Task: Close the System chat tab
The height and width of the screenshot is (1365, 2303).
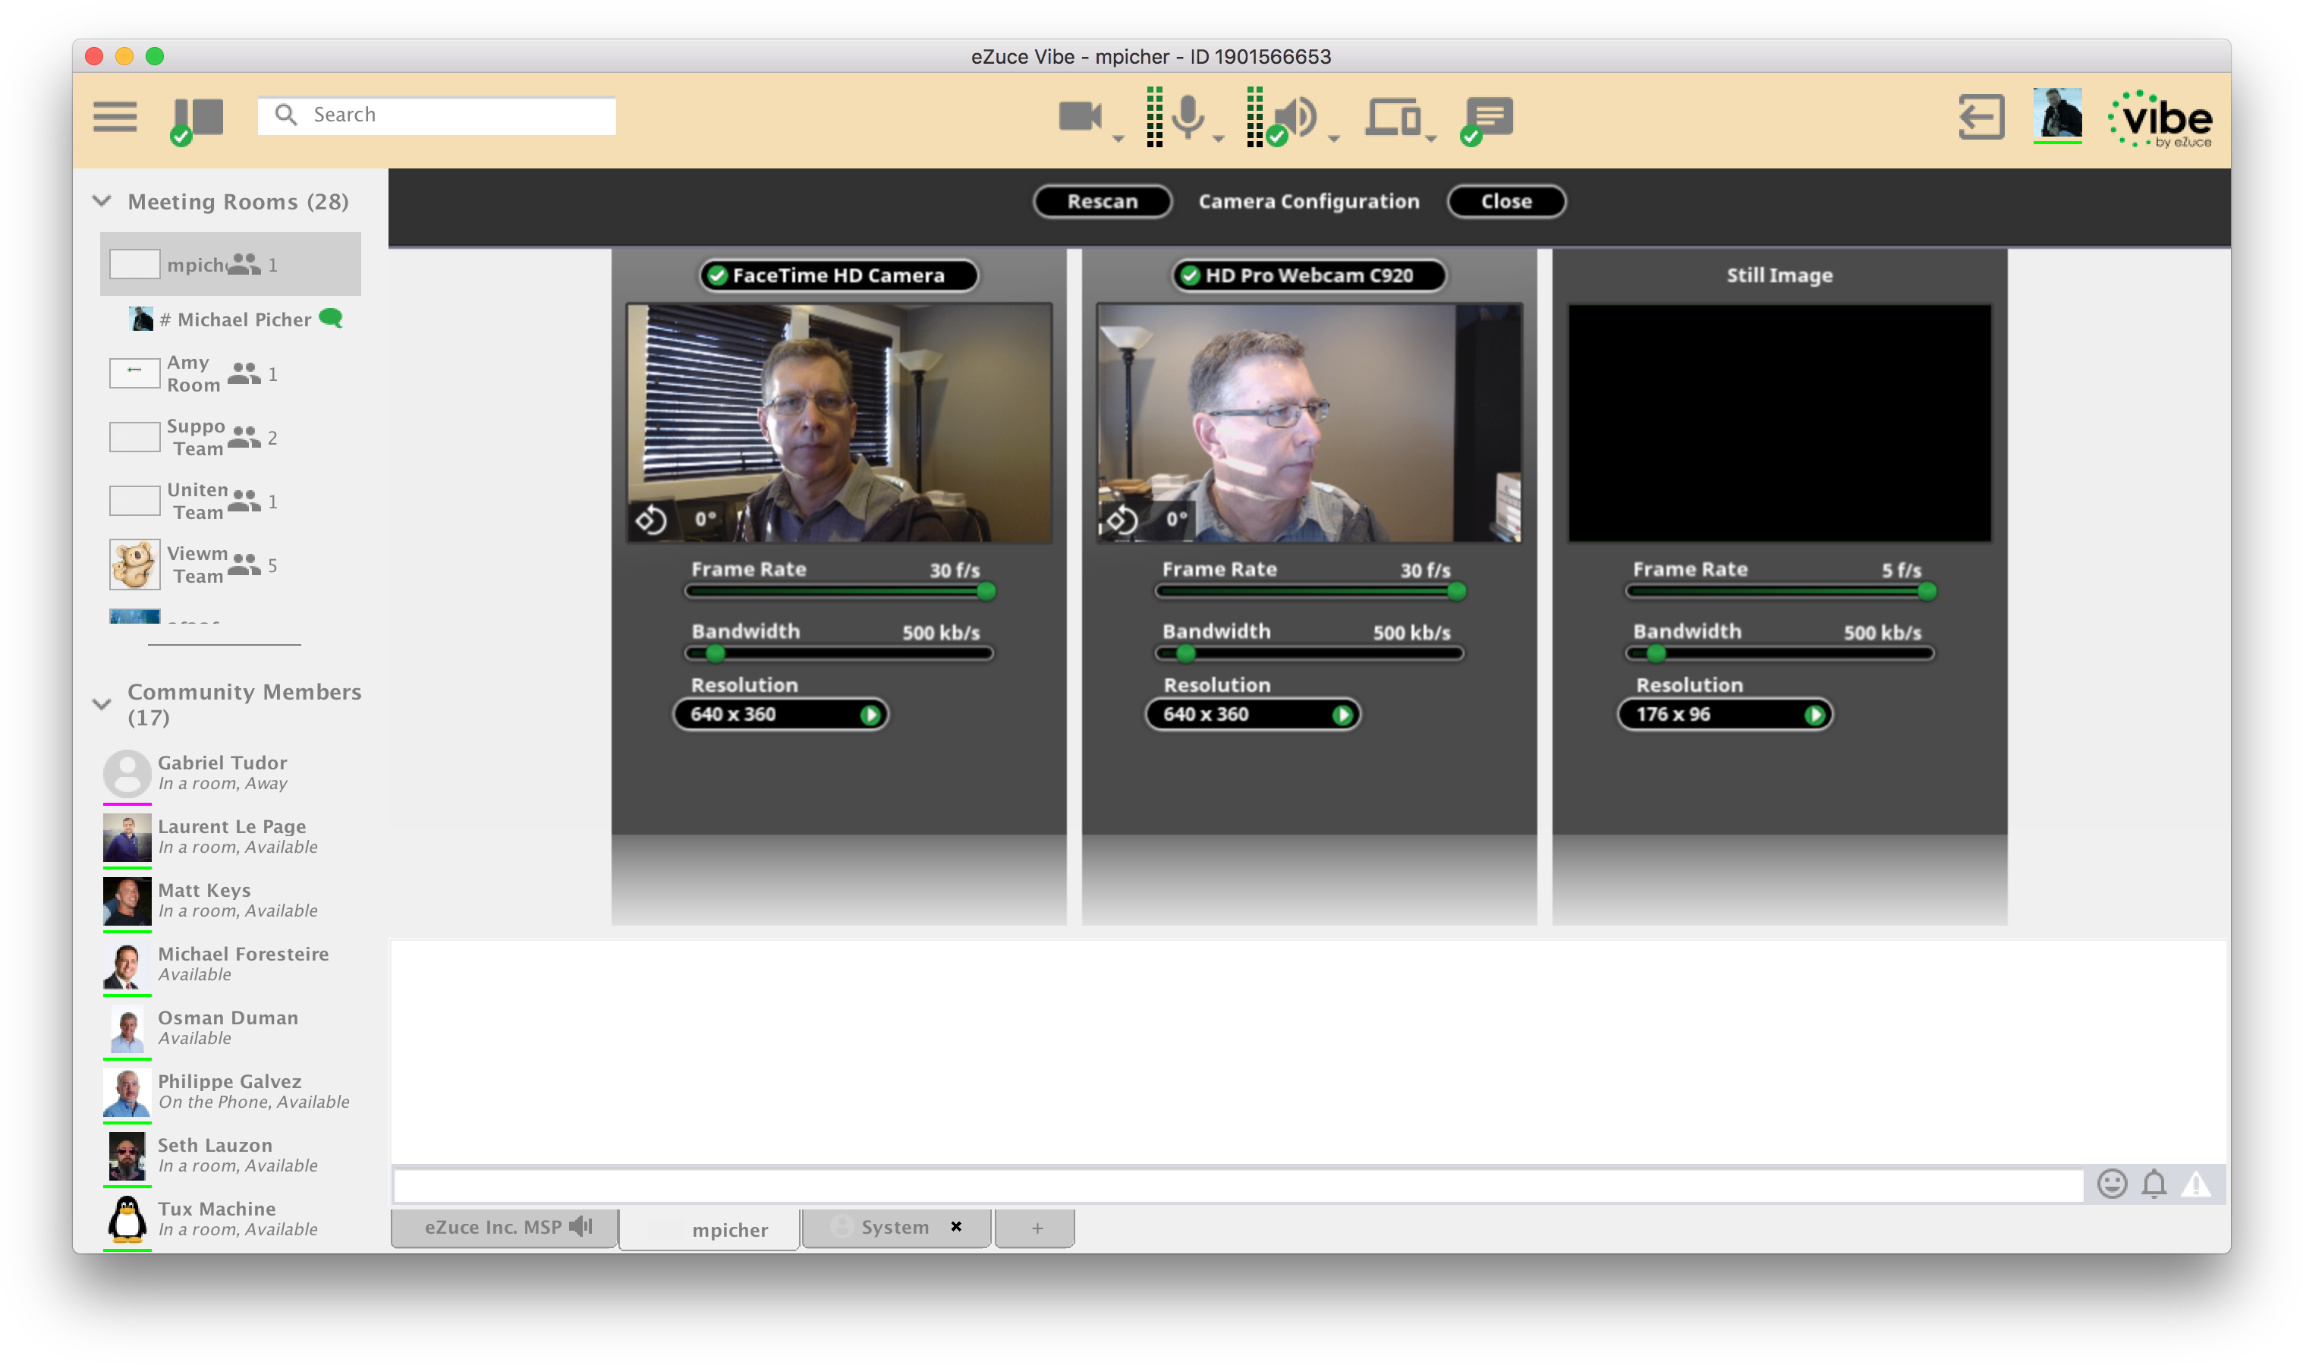Action: (957, 1226)
